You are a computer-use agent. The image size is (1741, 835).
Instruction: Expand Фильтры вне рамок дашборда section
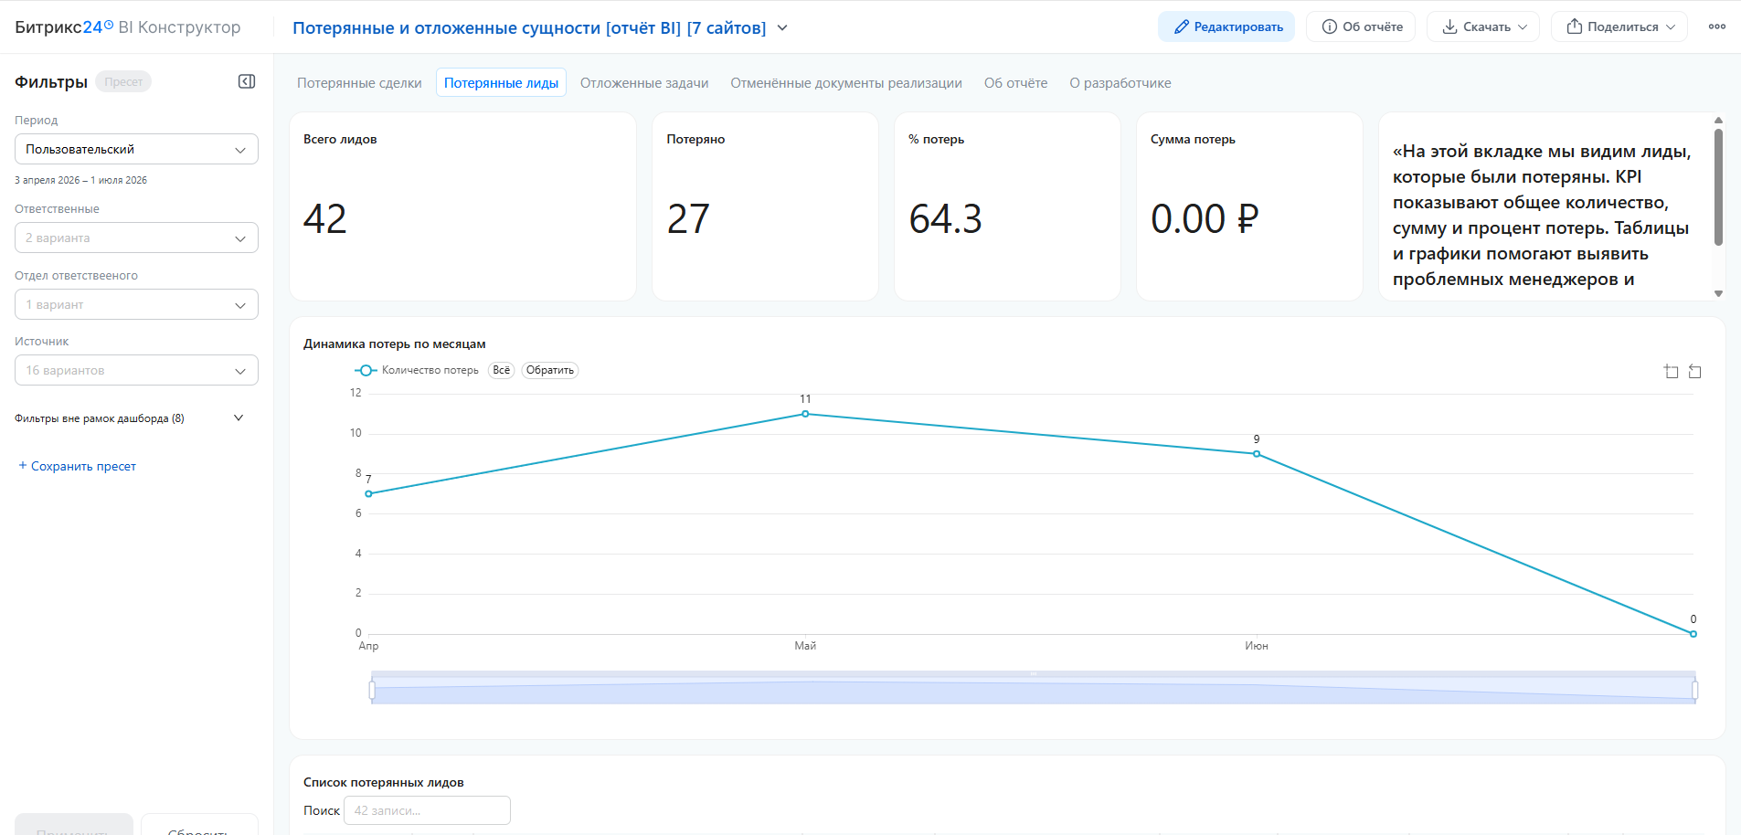point(129,418)
